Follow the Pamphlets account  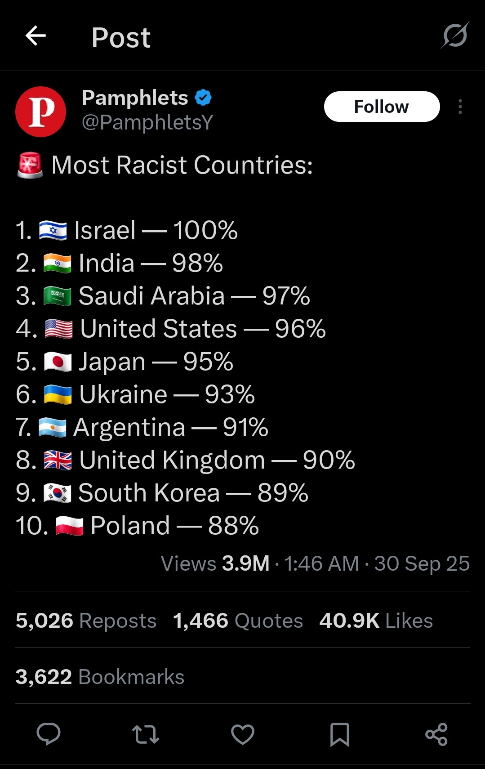coord(382,107)
